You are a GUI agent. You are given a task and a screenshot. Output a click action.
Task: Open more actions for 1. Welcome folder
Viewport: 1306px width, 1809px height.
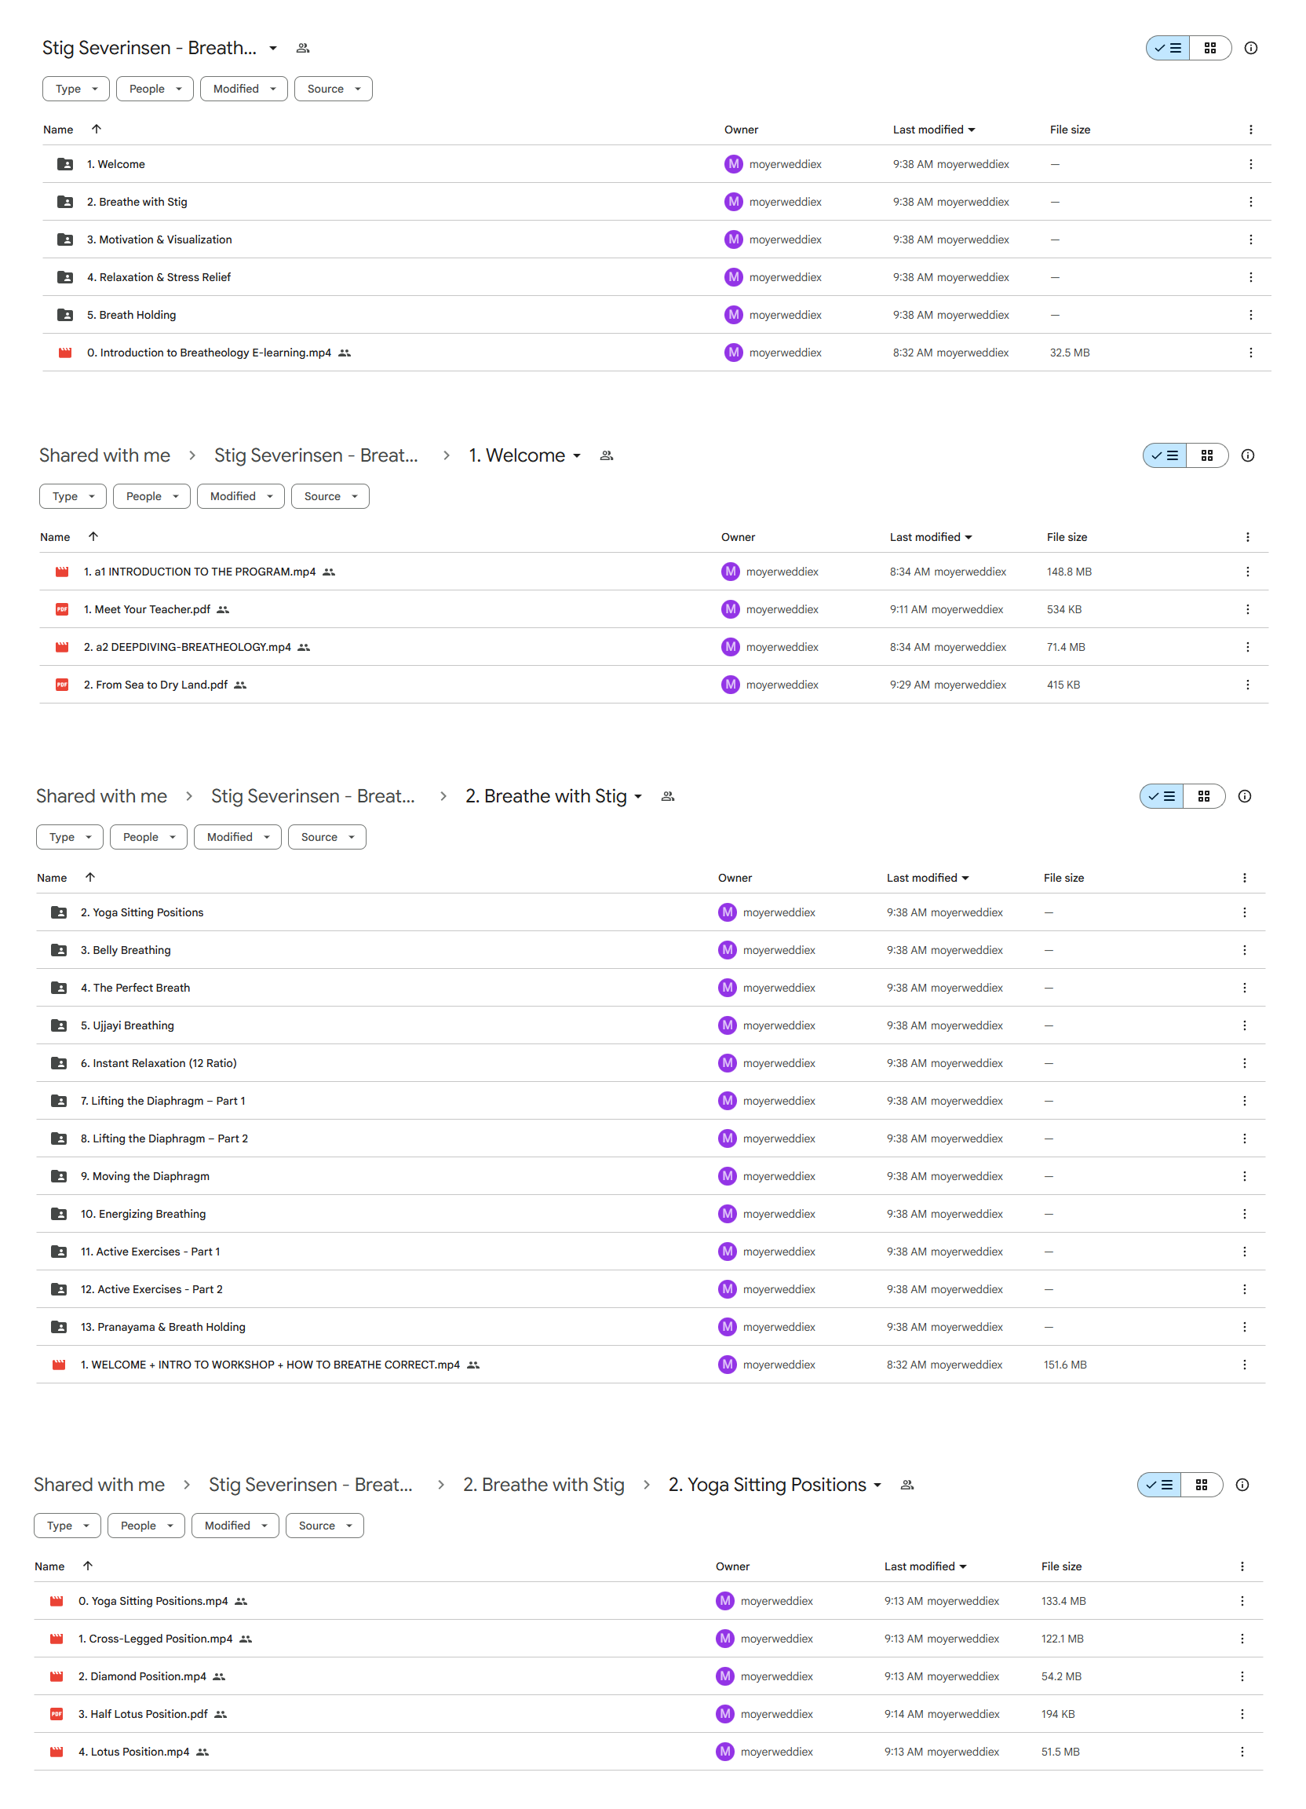(1250, 164)
